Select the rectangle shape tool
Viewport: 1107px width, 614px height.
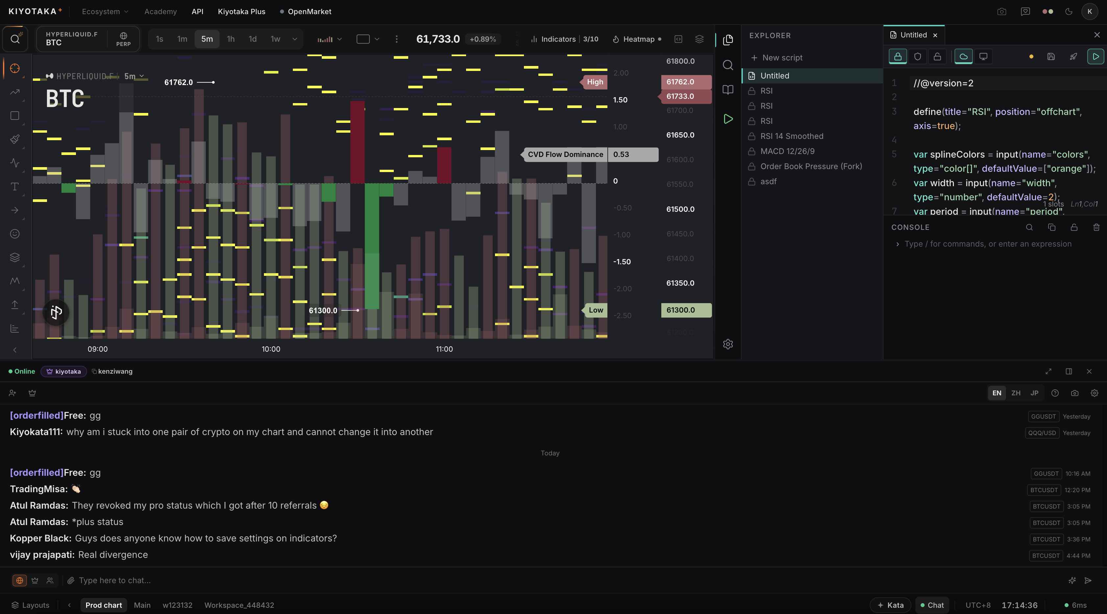14,116
